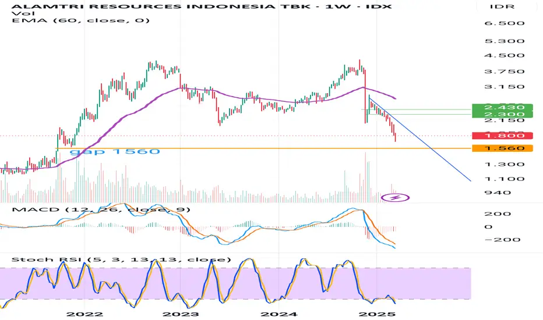Click the orange 1.560 price label
The image size is (543, 320).
502,148
